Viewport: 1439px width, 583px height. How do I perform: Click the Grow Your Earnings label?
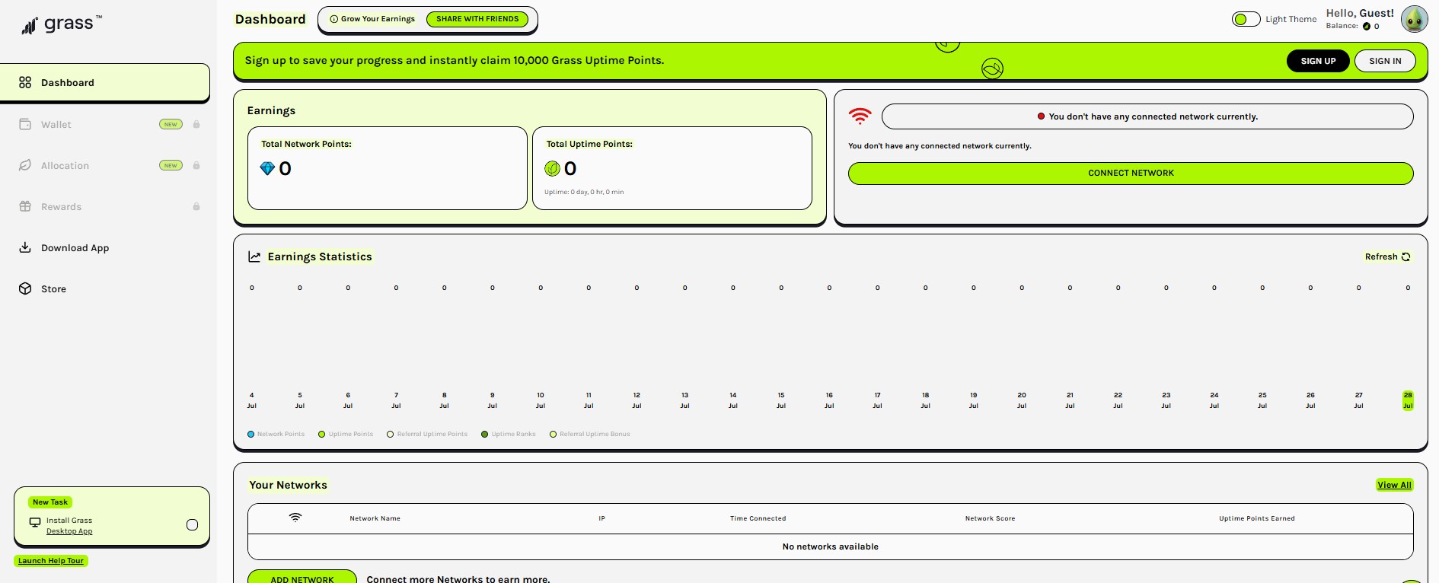click(378, 19)
